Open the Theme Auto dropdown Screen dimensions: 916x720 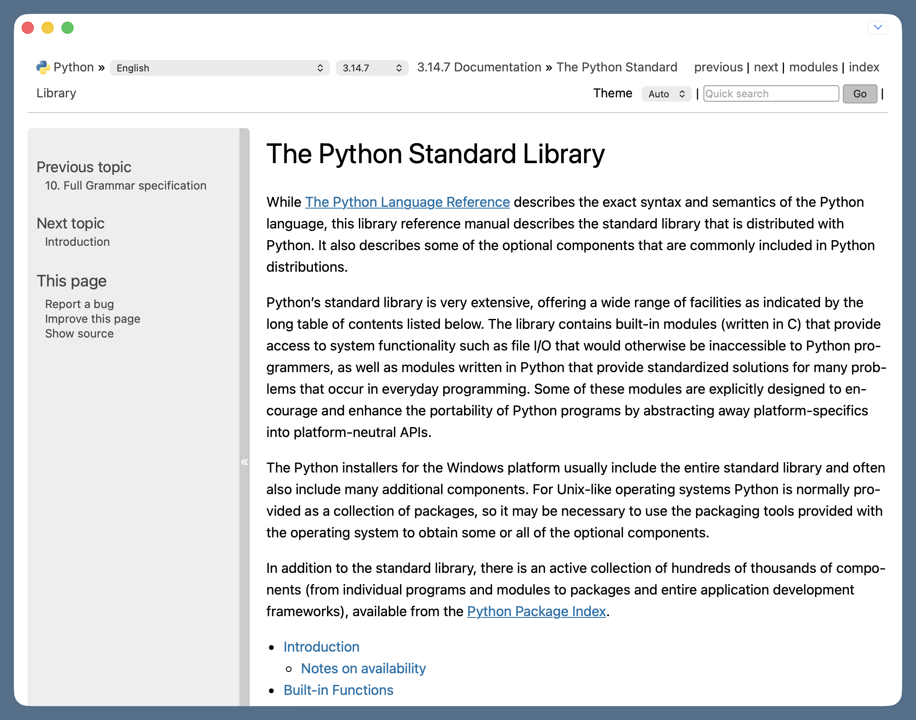(666, 94)
